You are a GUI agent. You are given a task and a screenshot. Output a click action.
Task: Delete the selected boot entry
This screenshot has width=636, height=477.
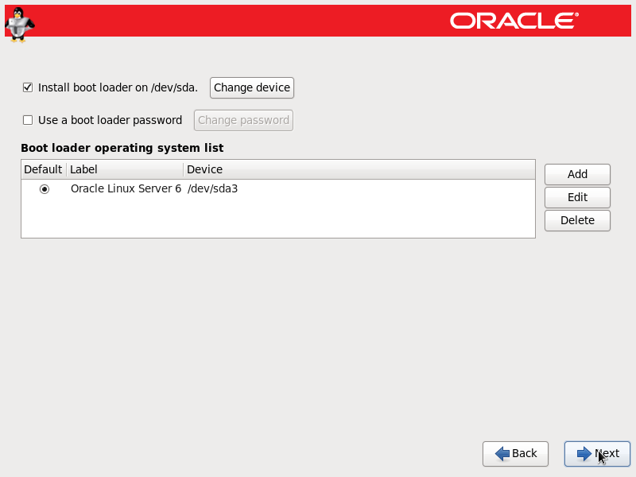click(x=577, y=220)
